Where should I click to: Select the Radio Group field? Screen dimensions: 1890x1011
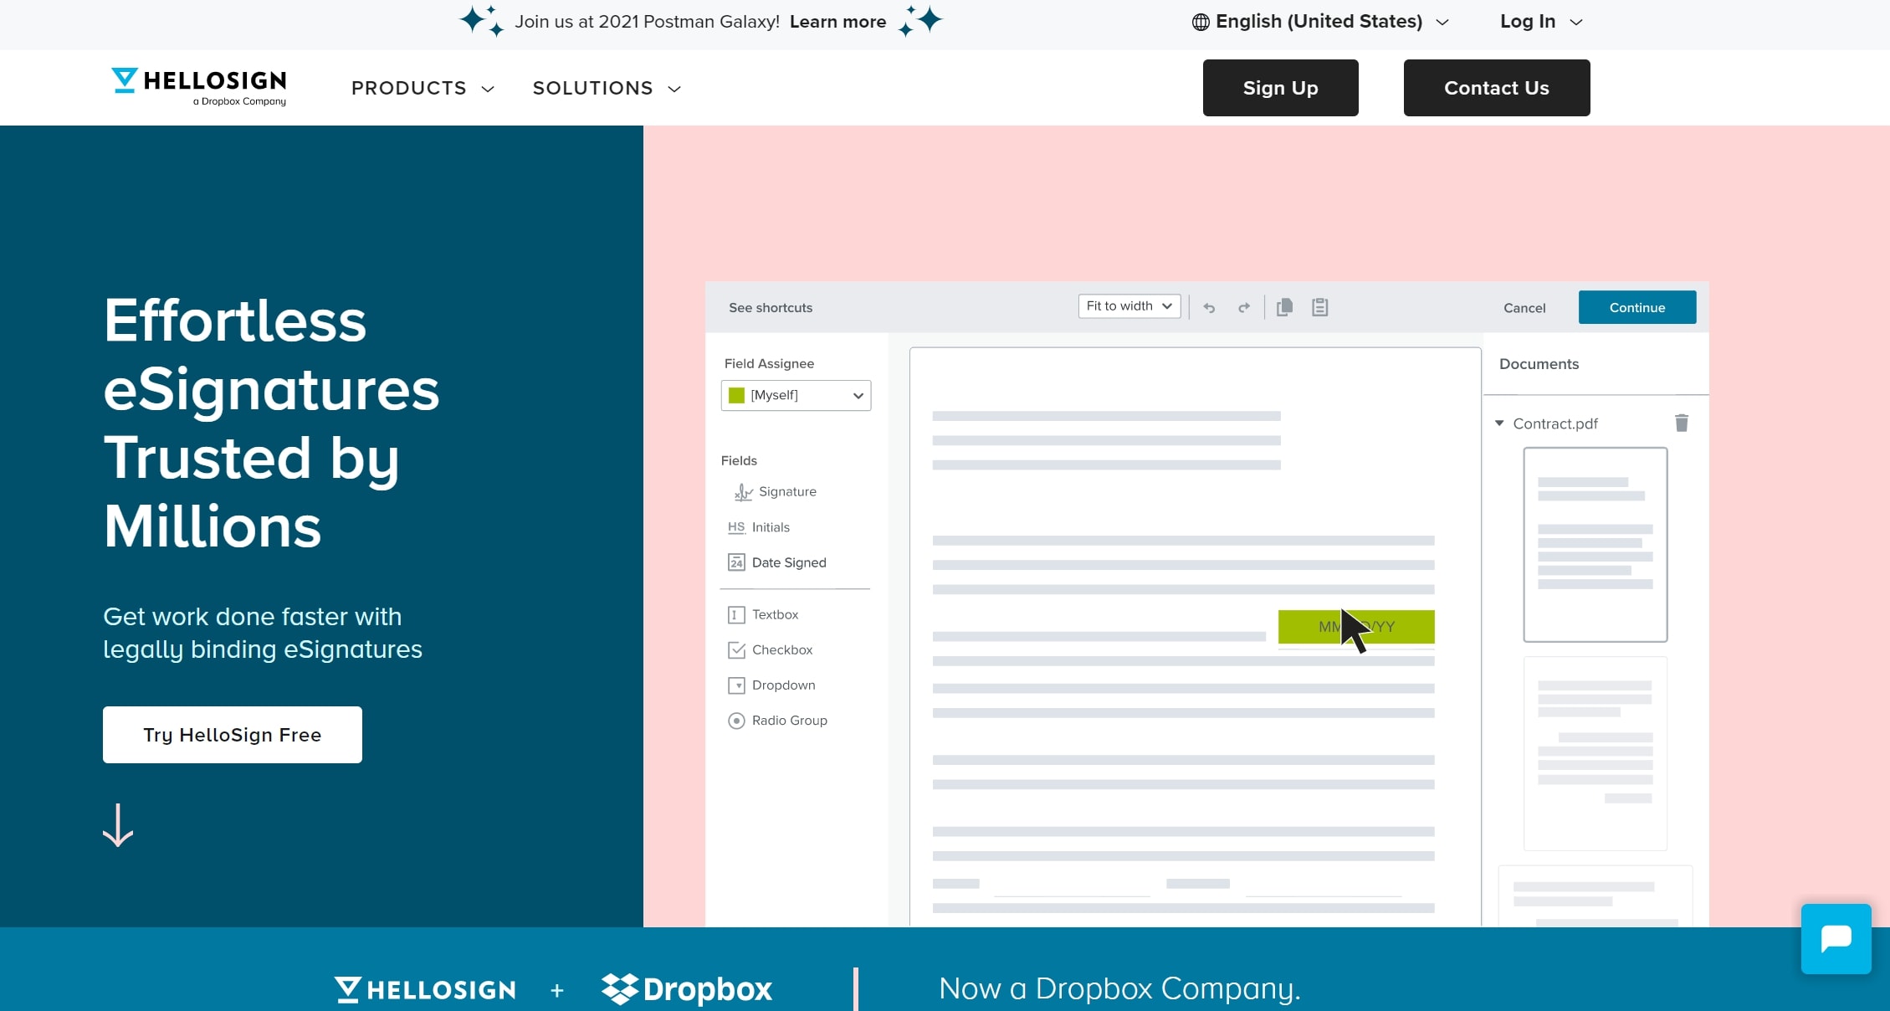(777, 720)
